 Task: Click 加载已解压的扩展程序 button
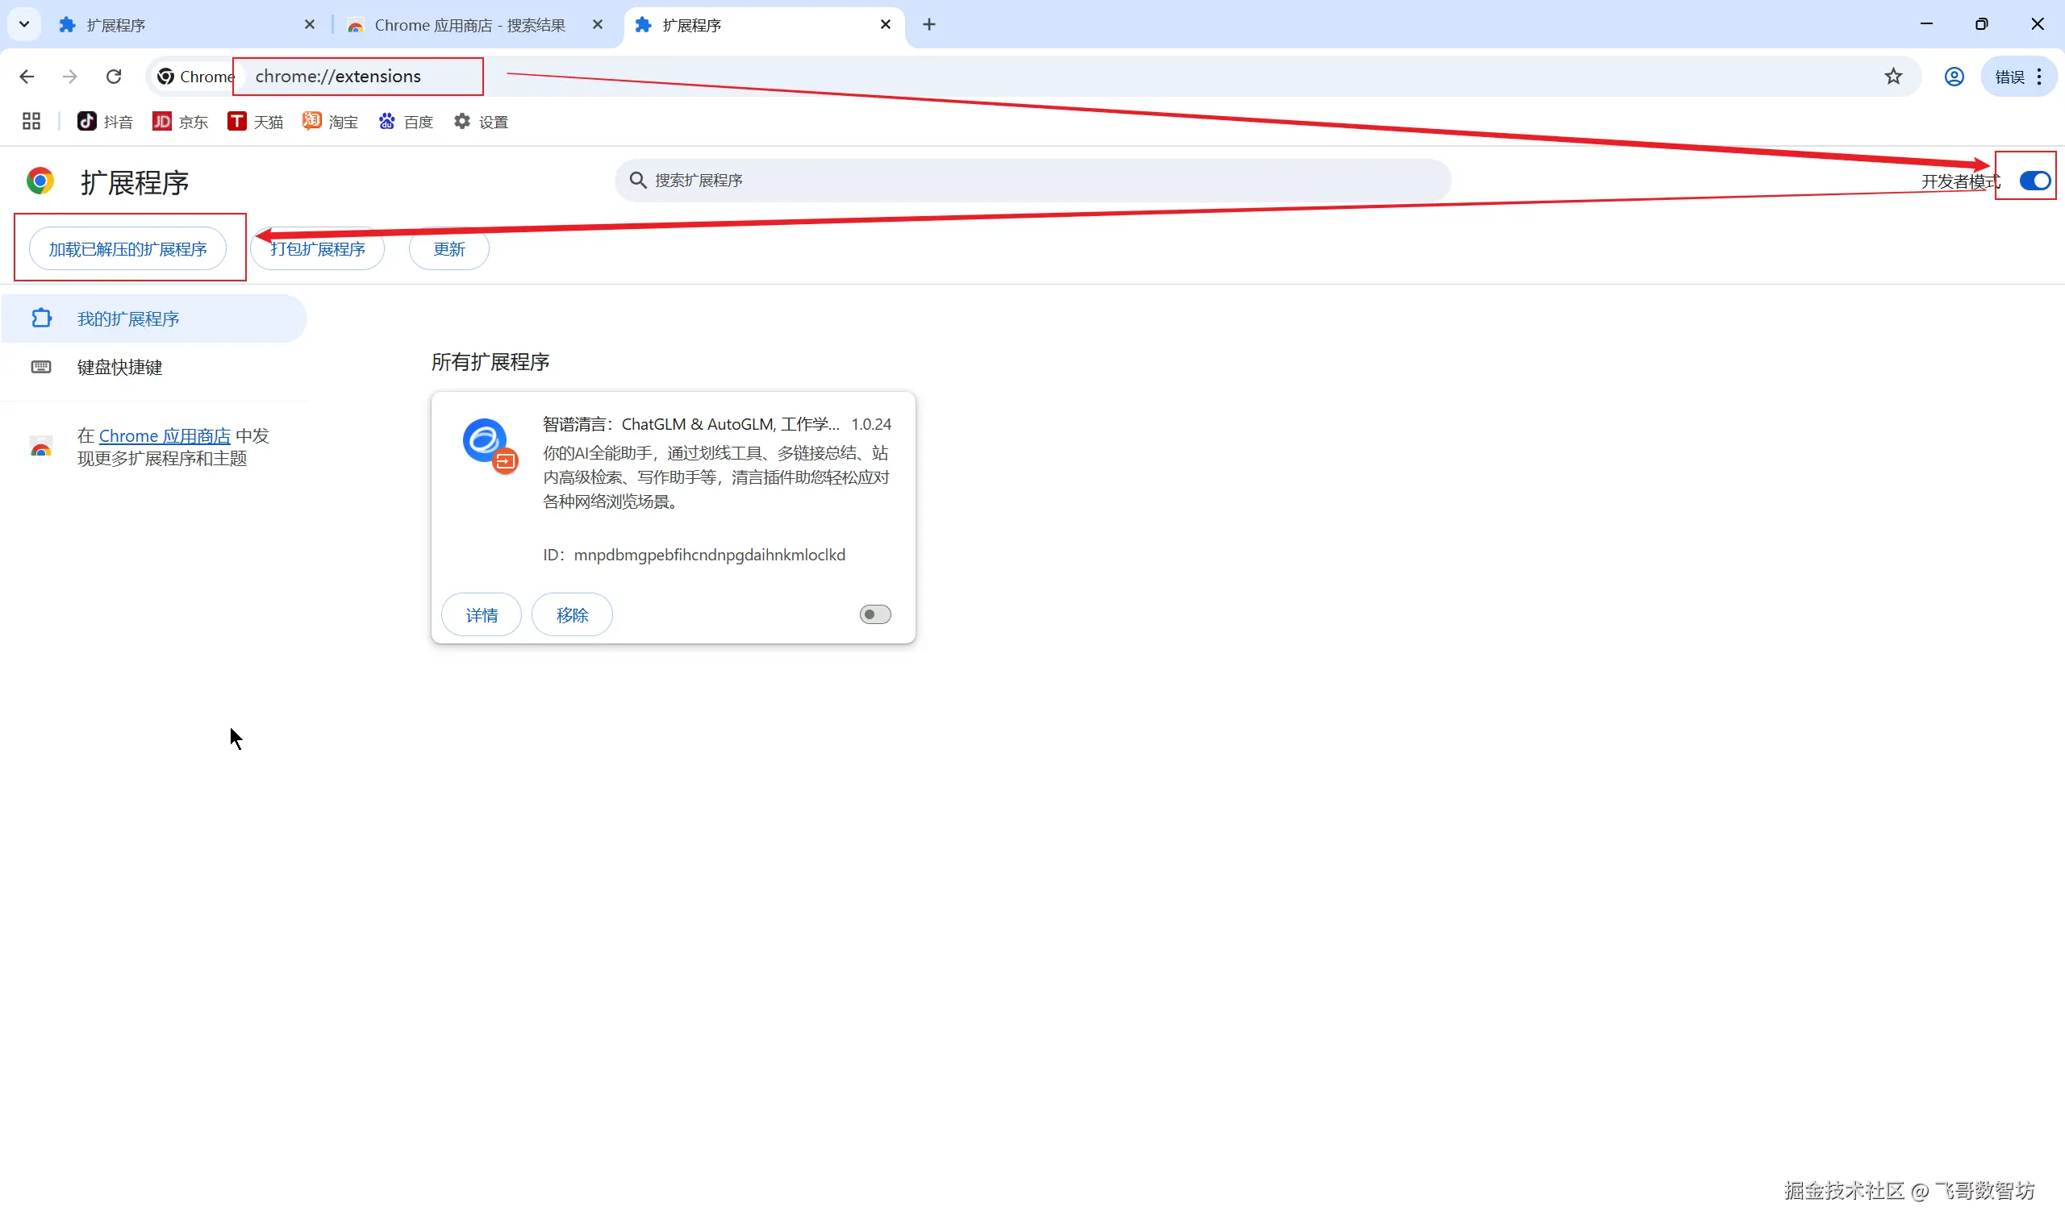tap(128, 249)
